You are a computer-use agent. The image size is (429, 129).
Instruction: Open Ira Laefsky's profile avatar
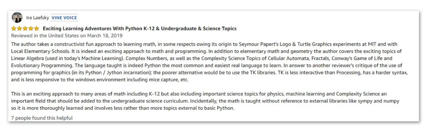pyautogui.click(x=17, y=18)
